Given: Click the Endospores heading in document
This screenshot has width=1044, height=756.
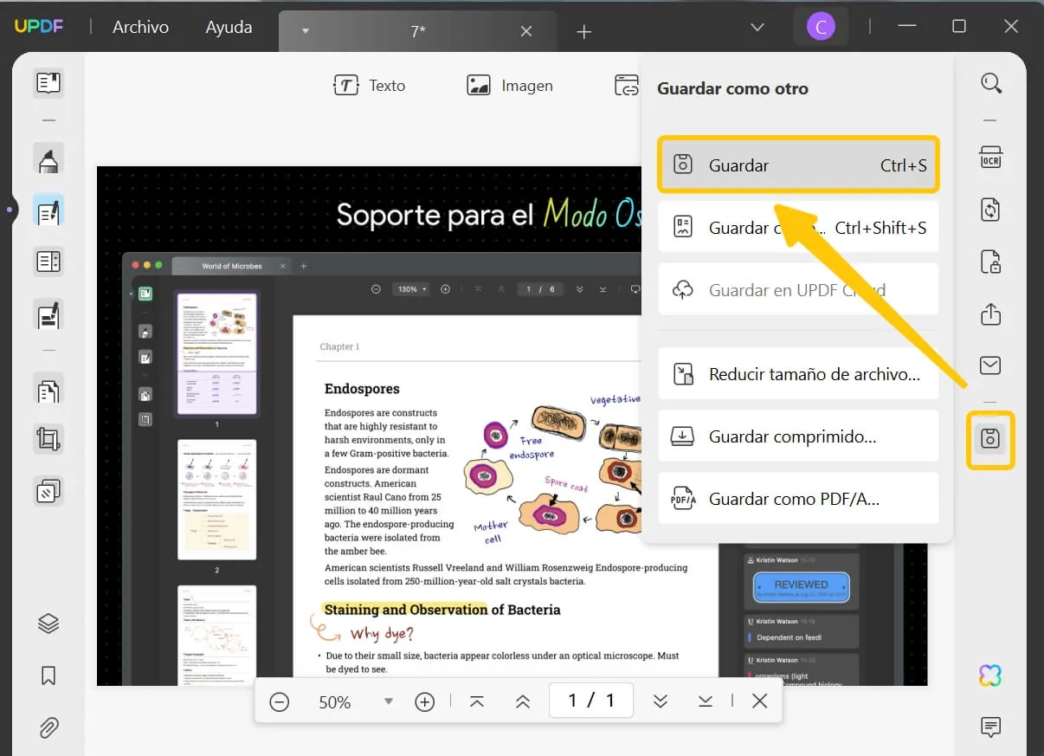Looking at the screenshot, I should click(362, 389).
